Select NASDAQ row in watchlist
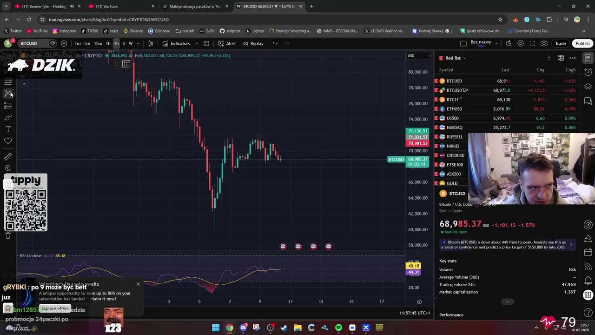This screenshot has width=595, height=335. point(507,127)
